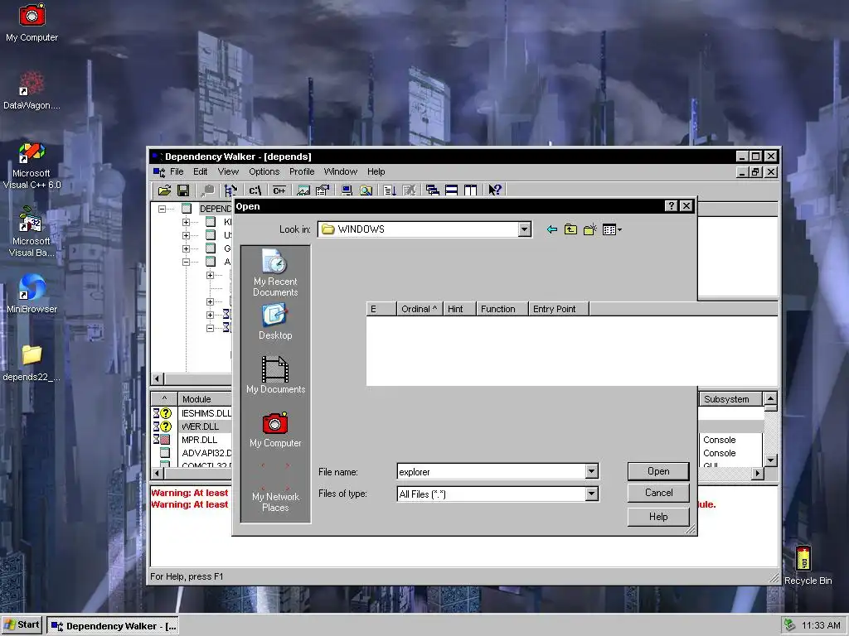The image size is (849, 636).
Task: Click the Start button on the taskbar
Action: pyautogui.click(x=22, y=624)
